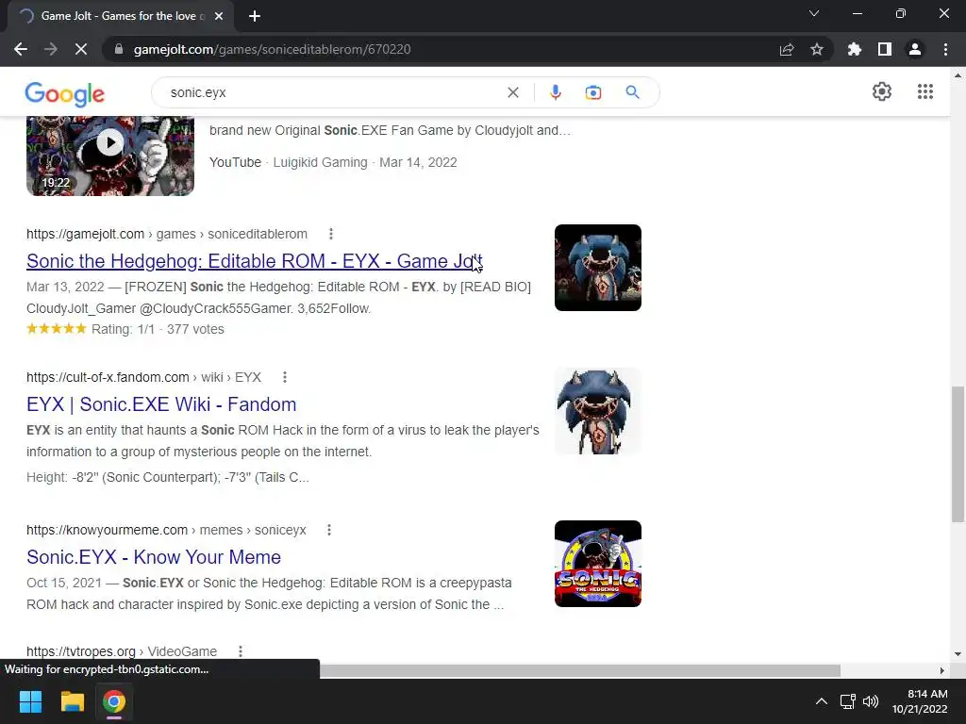Click the Rating: 1/1 - 377 votes text
Image resolution: width=966 pixels, height=724 pixels.
pyautogui.click(x=158, y=329)
